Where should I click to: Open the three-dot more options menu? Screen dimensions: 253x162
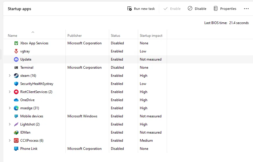pos(246,9)
